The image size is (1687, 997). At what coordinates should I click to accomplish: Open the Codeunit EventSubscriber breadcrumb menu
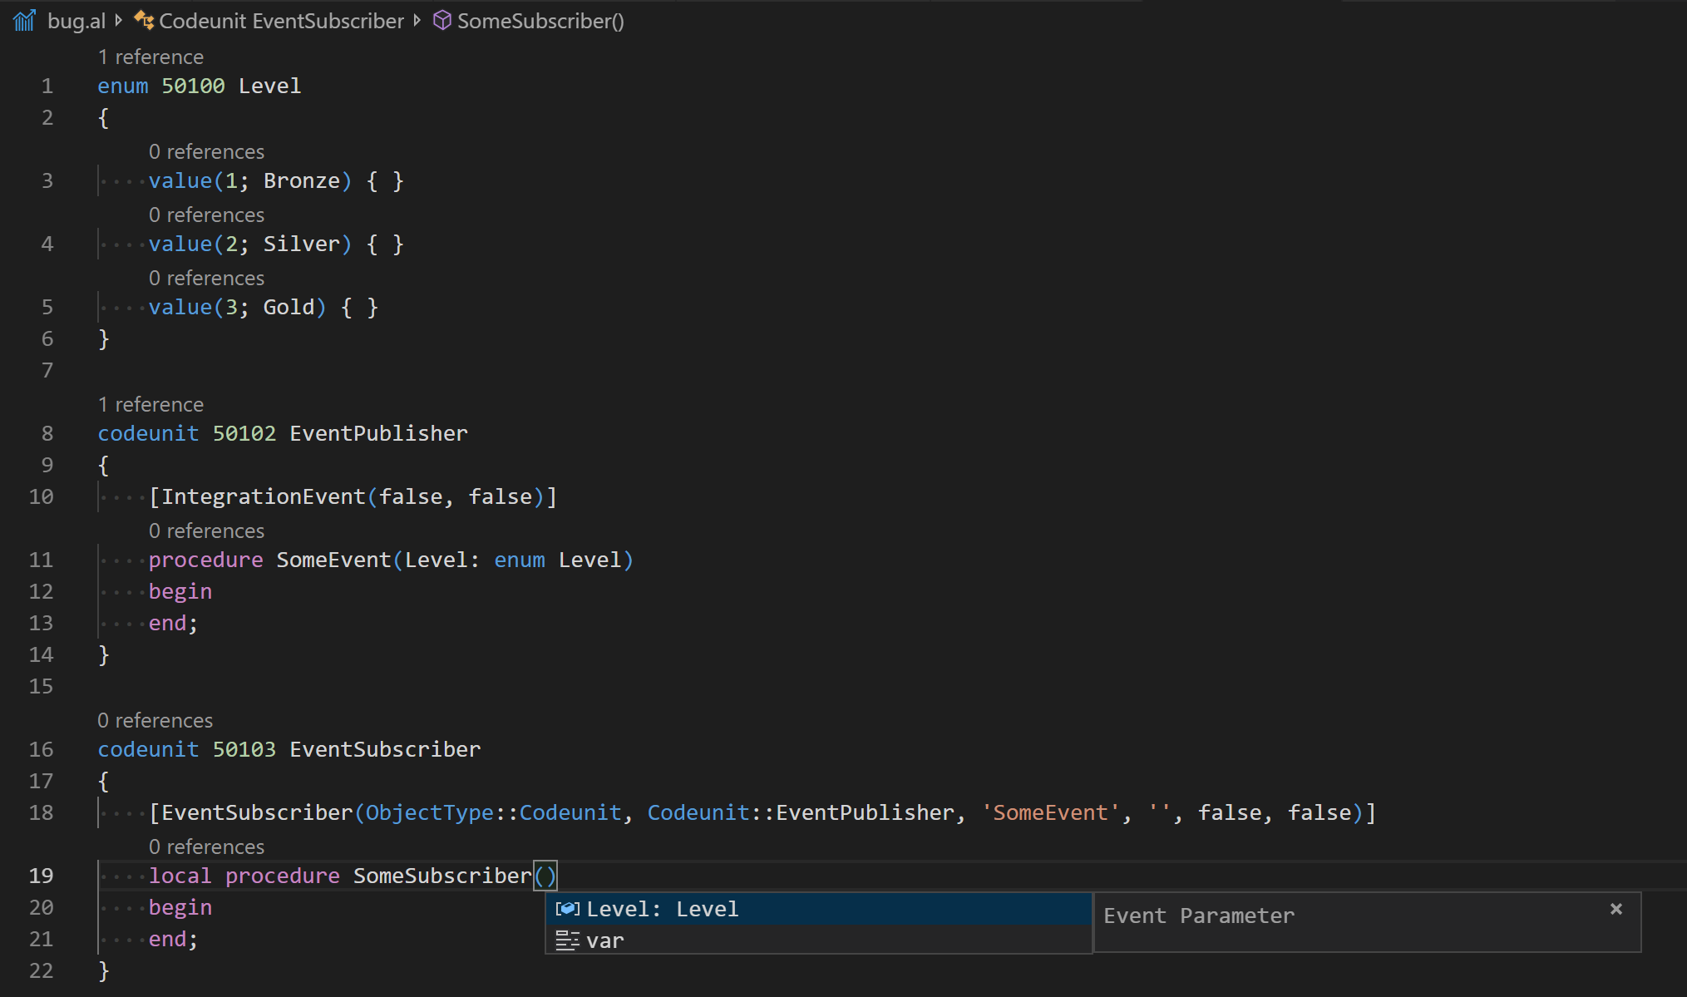point(279,20)
